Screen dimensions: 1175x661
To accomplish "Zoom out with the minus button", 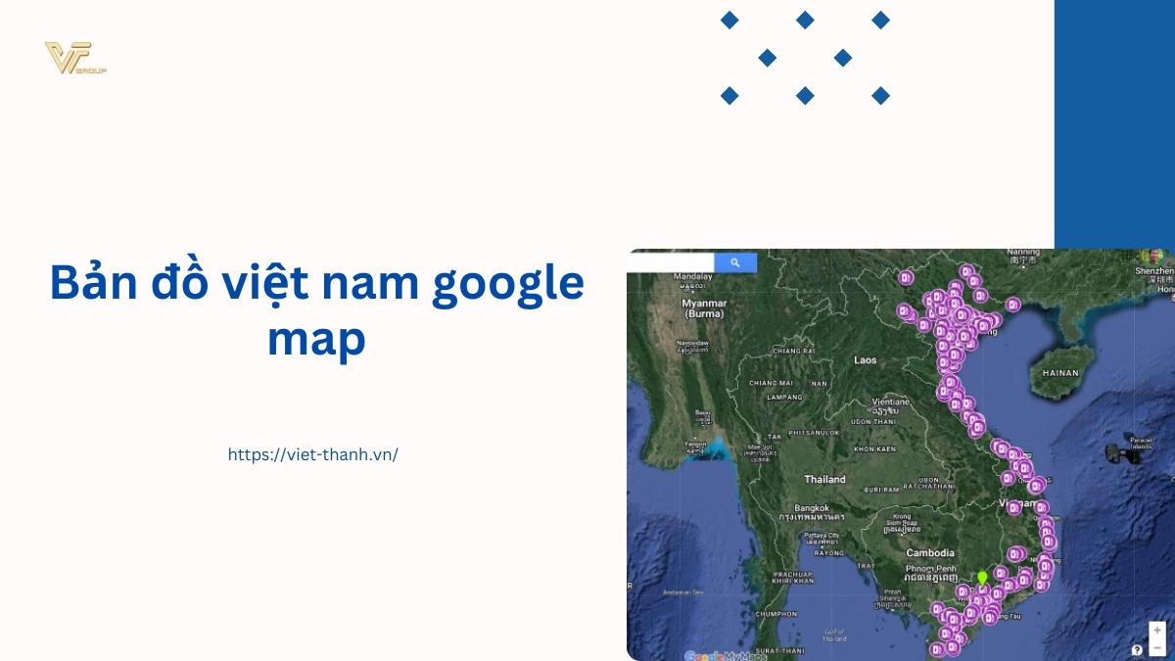I will point(1157,647).
